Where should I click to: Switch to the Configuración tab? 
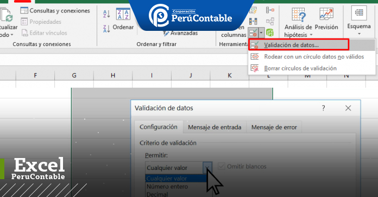(x=159, y=127)
